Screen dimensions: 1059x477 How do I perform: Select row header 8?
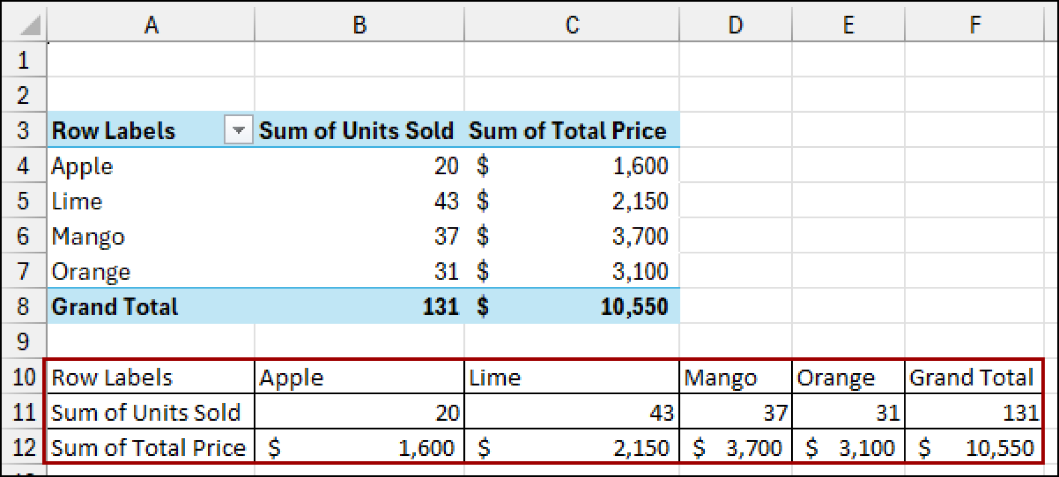23,306
